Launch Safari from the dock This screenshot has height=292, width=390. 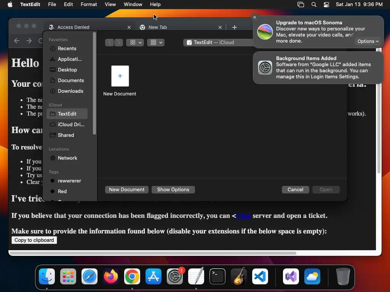click(90, 276)
